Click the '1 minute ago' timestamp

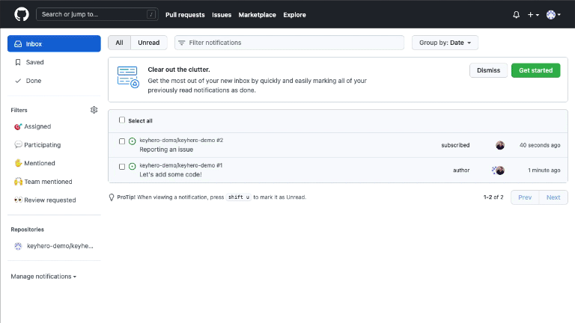544,170
